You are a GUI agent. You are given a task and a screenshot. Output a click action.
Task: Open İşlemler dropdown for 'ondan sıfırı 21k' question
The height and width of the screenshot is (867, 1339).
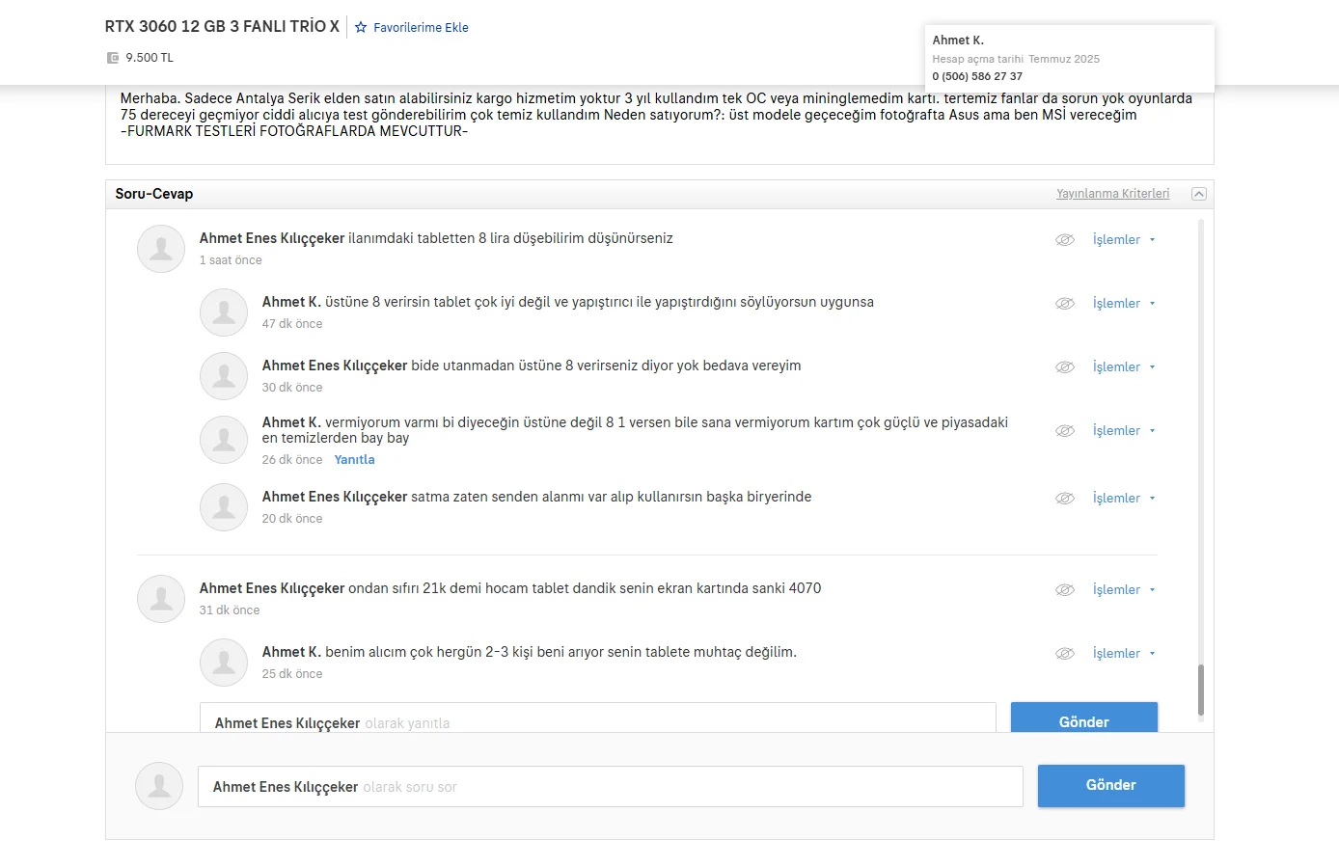click(1124, 590)
